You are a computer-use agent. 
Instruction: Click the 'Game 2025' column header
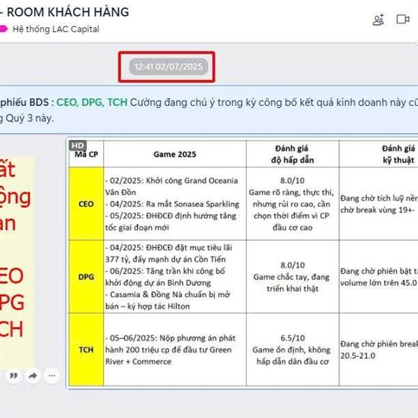175,154
